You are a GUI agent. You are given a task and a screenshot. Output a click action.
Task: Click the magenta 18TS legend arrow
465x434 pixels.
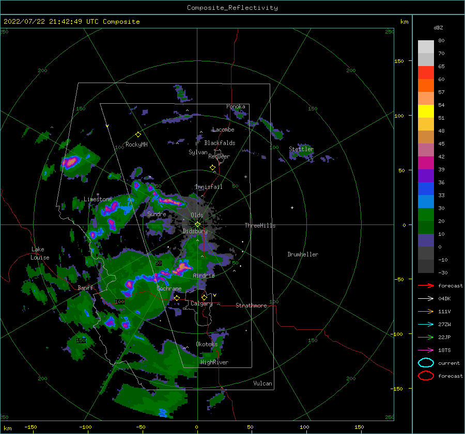(x=426, y=350)
